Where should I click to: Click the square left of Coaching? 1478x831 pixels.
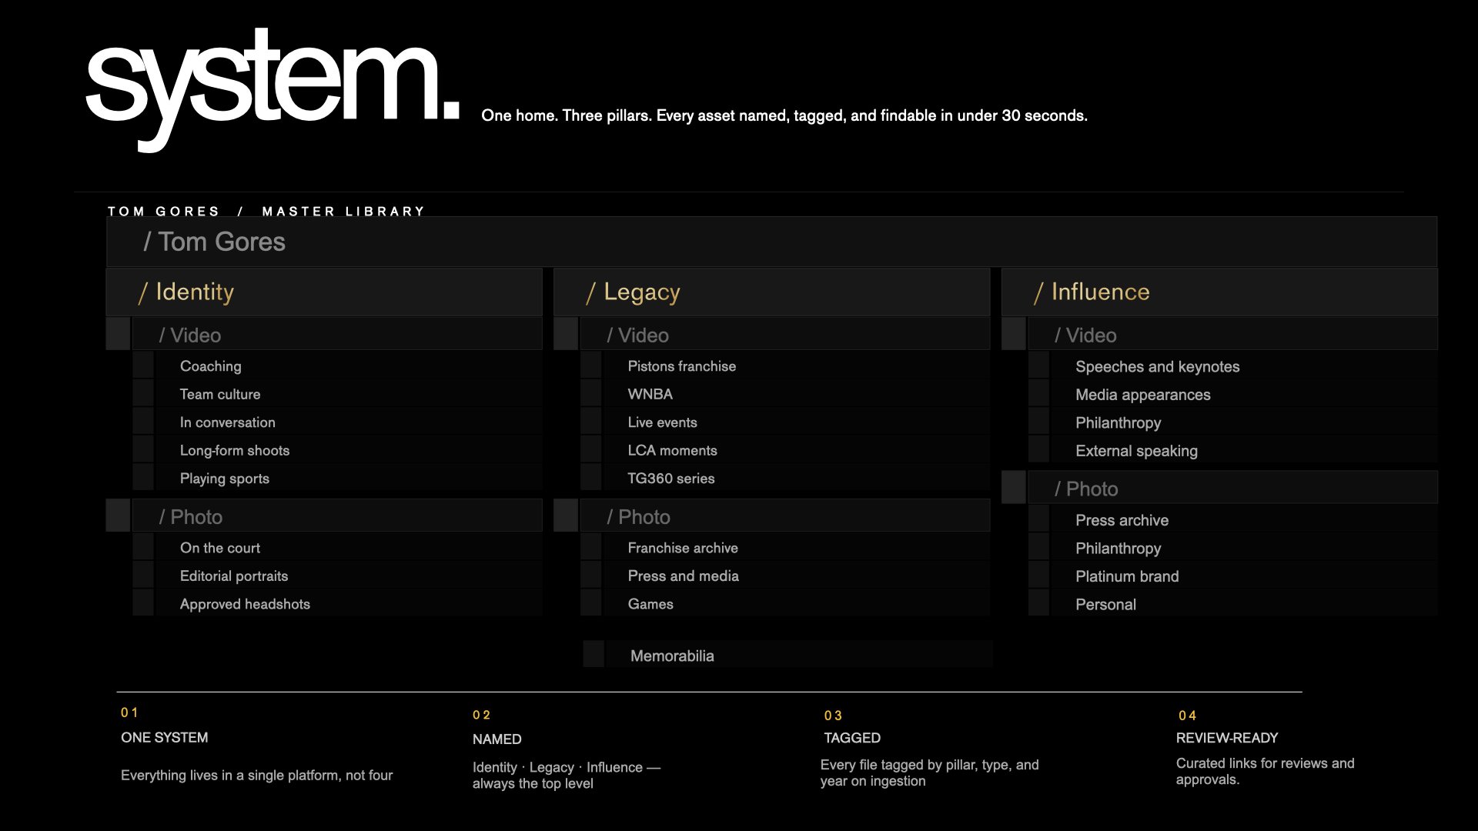click(143, 365)
